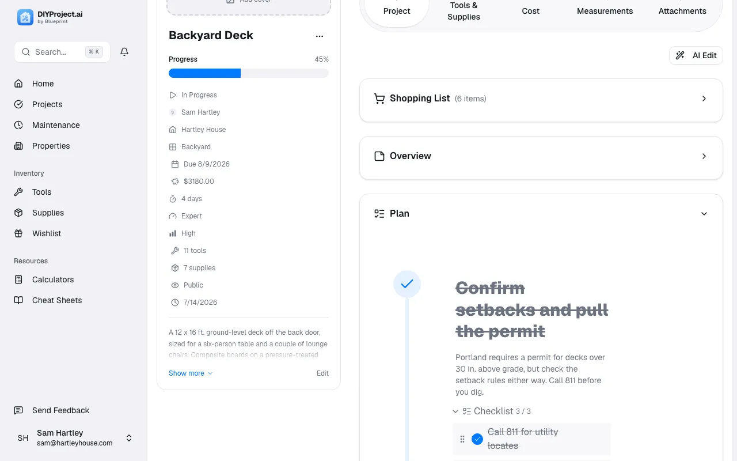
Task: Click the Tools wrench icon in sidebar
Action: [x=18, y=192]
